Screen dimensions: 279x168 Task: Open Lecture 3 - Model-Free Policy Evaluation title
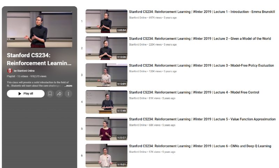(x=202, y=66)
